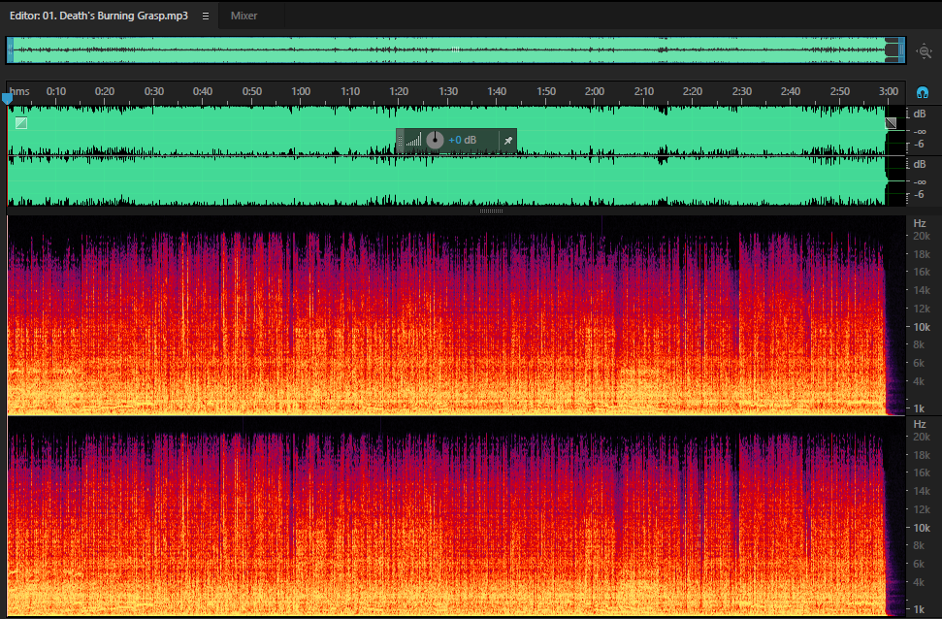Click the 3:00 mark on the time ruler
This screenshot has width=942, height=619.
click(x=889, y=91)
